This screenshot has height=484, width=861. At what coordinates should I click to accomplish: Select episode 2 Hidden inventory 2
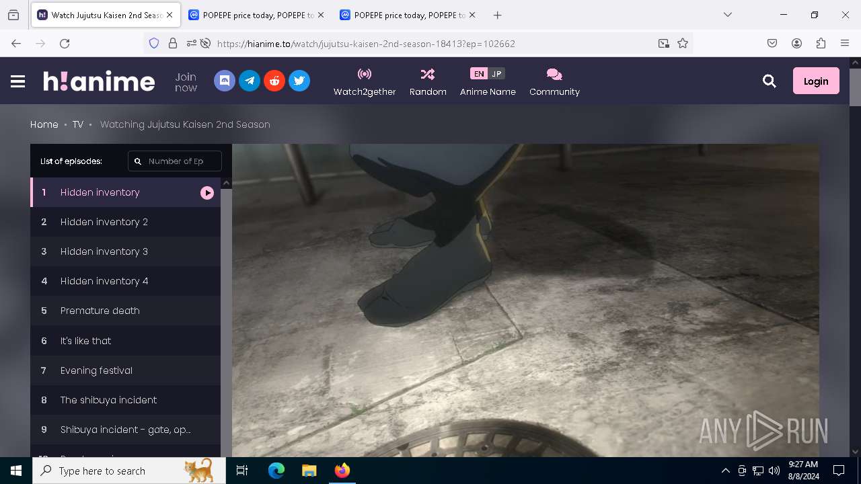click(x=126, y=222)
